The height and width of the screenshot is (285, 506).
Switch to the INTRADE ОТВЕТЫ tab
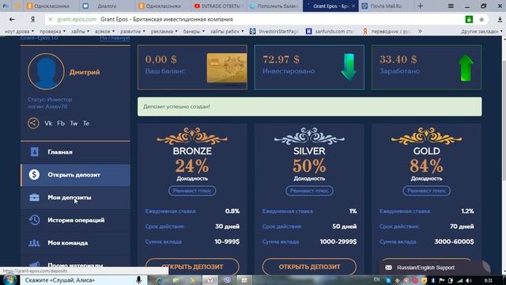[x=218, y=6]
